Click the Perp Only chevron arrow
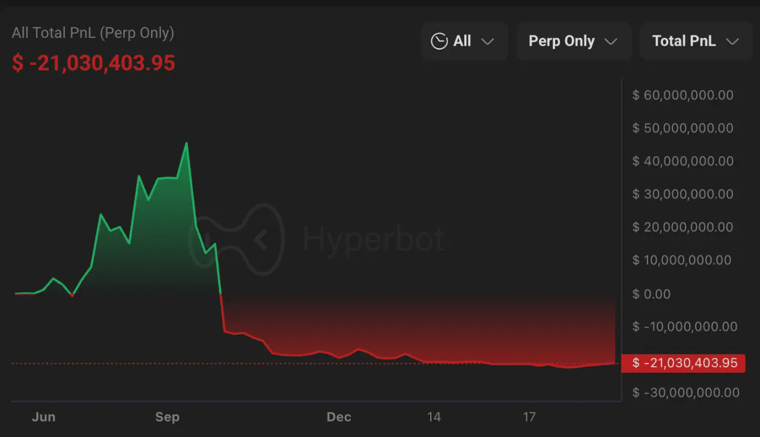This screenshot has height=437, width=760. pos(610,41)
